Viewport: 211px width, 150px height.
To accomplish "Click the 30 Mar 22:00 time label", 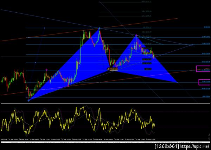I will pos(119,139).
